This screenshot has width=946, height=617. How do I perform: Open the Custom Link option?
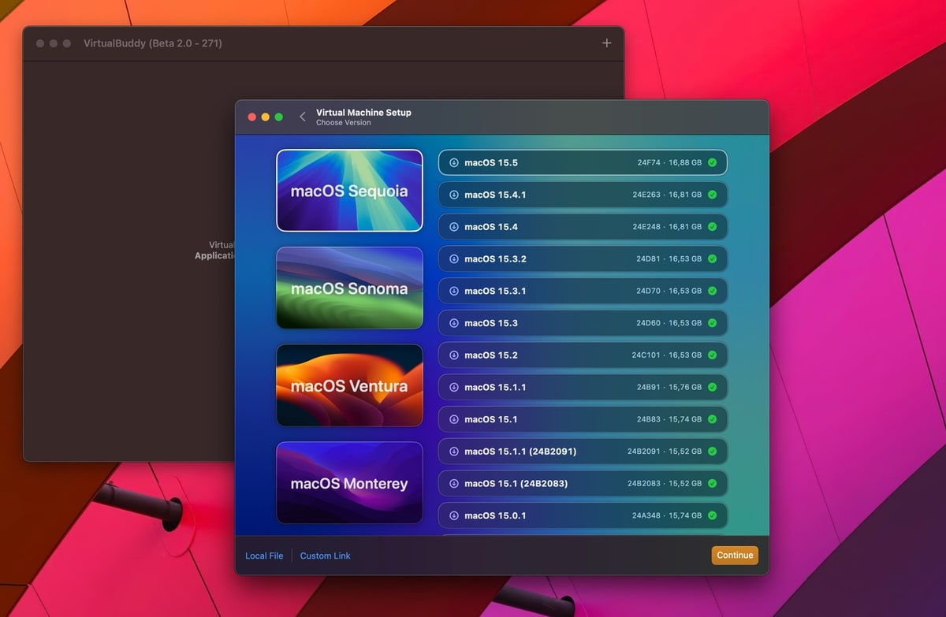pos(325,556)
